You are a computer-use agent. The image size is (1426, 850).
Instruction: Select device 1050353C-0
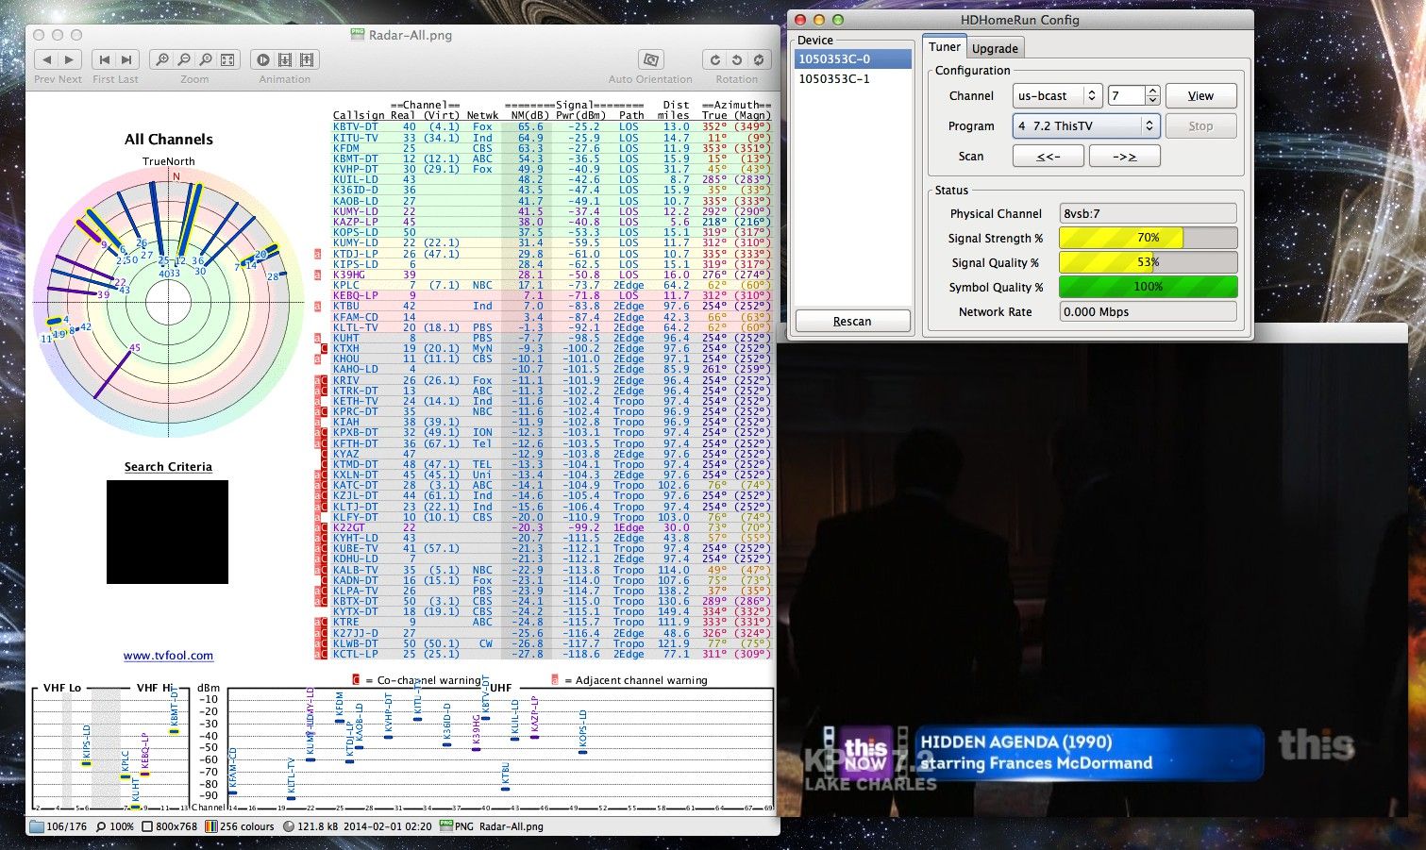[853, 58]
